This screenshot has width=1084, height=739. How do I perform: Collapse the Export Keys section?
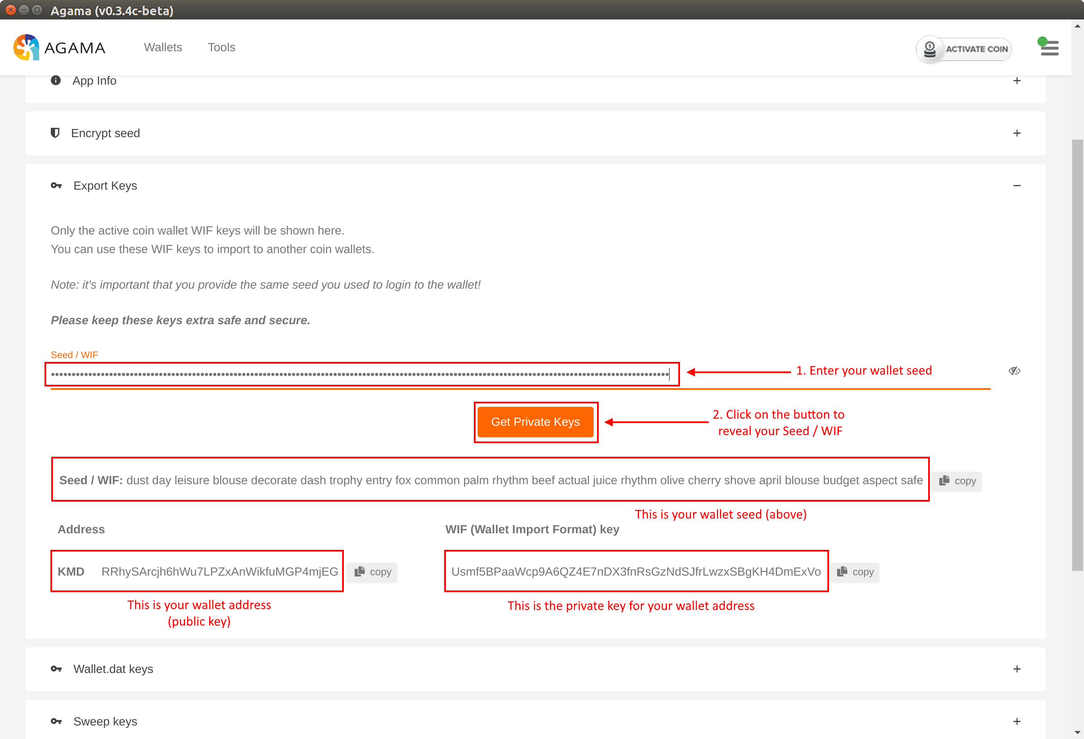pos(1017,185)
